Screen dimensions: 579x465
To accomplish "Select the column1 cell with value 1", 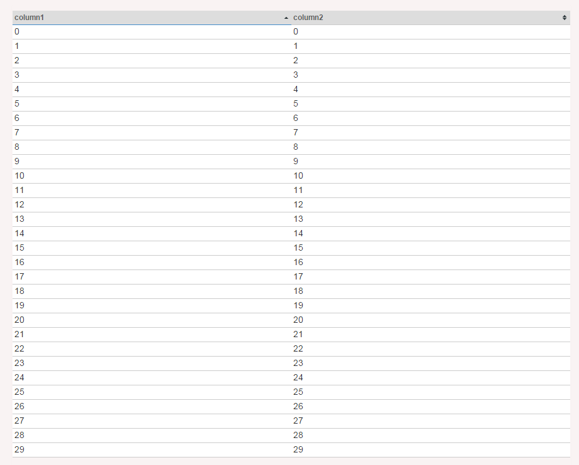I will [152, 46].
